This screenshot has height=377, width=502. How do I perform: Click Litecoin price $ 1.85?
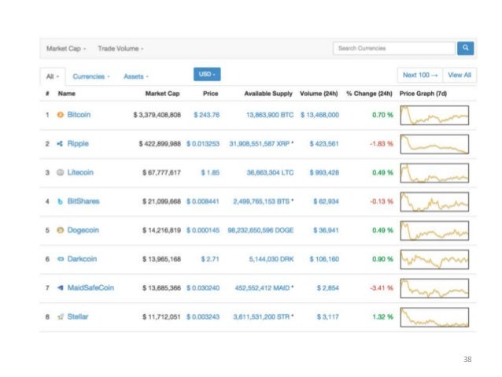click(210, 172)
